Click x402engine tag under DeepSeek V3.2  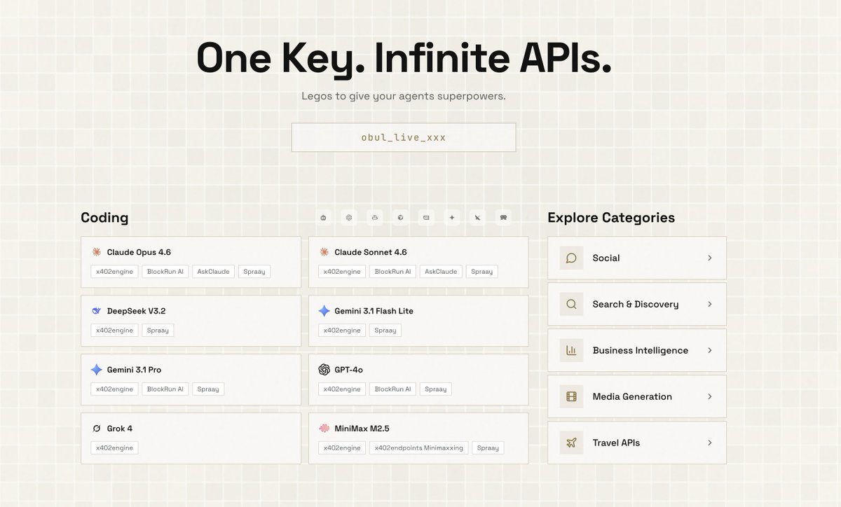[x=115, y=331]
